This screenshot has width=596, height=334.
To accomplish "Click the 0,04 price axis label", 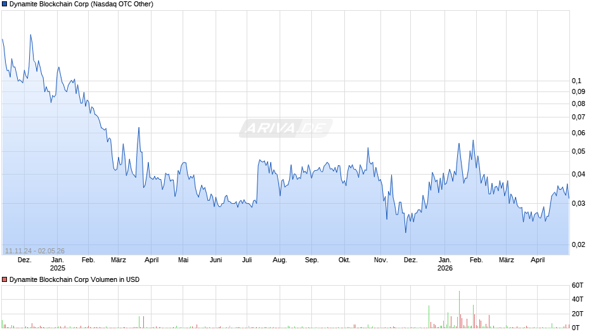I will [x=578, y=175].
